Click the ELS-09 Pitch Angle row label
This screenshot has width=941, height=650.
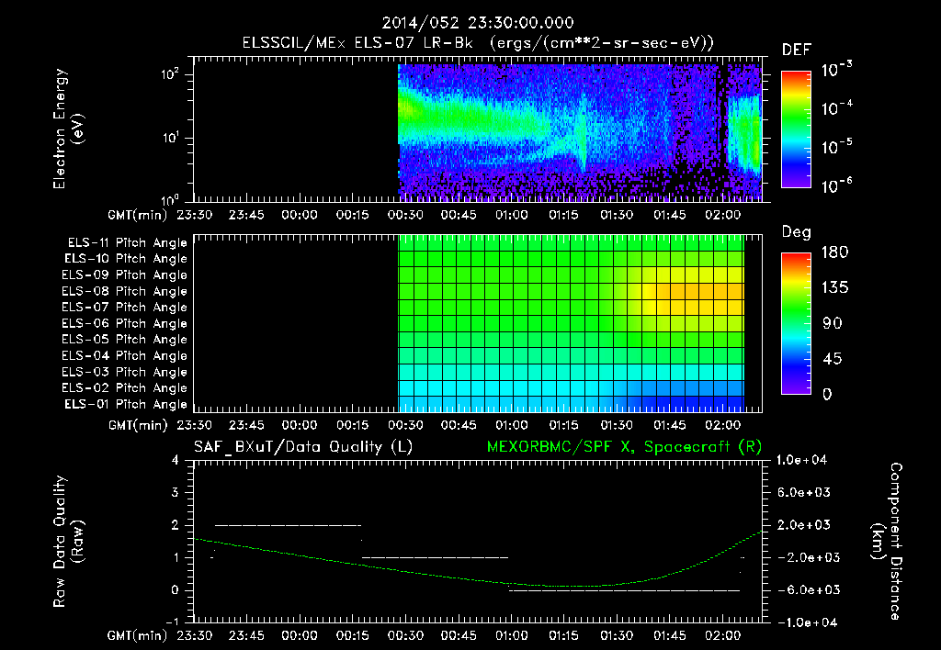pos(125,275)
